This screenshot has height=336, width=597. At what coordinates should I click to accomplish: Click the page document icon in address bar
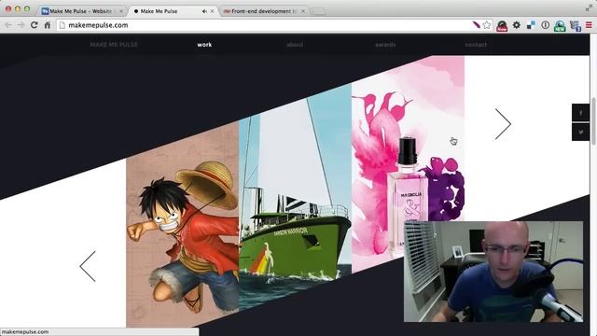(x=62, y=25)
